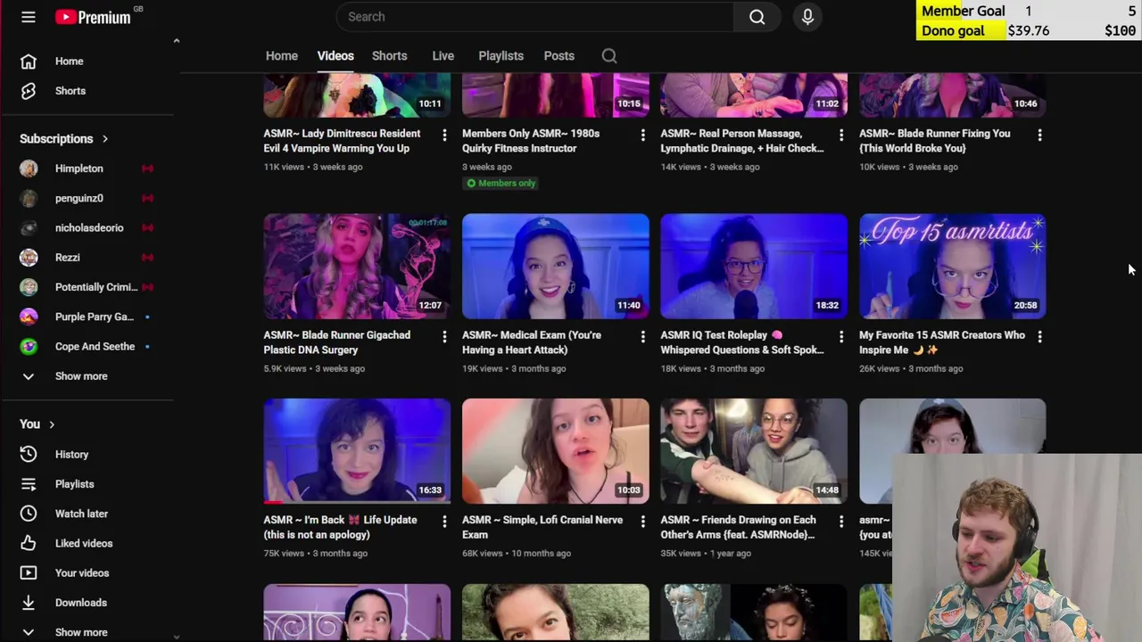The image size is (1142, 642).
Task: Open the channel Playlists tab
Action: pyautogui.click(x=501, y=56)
